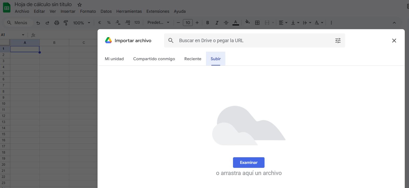Select the paint format roller icon
The image size is (409, 188).
point(66,23)
